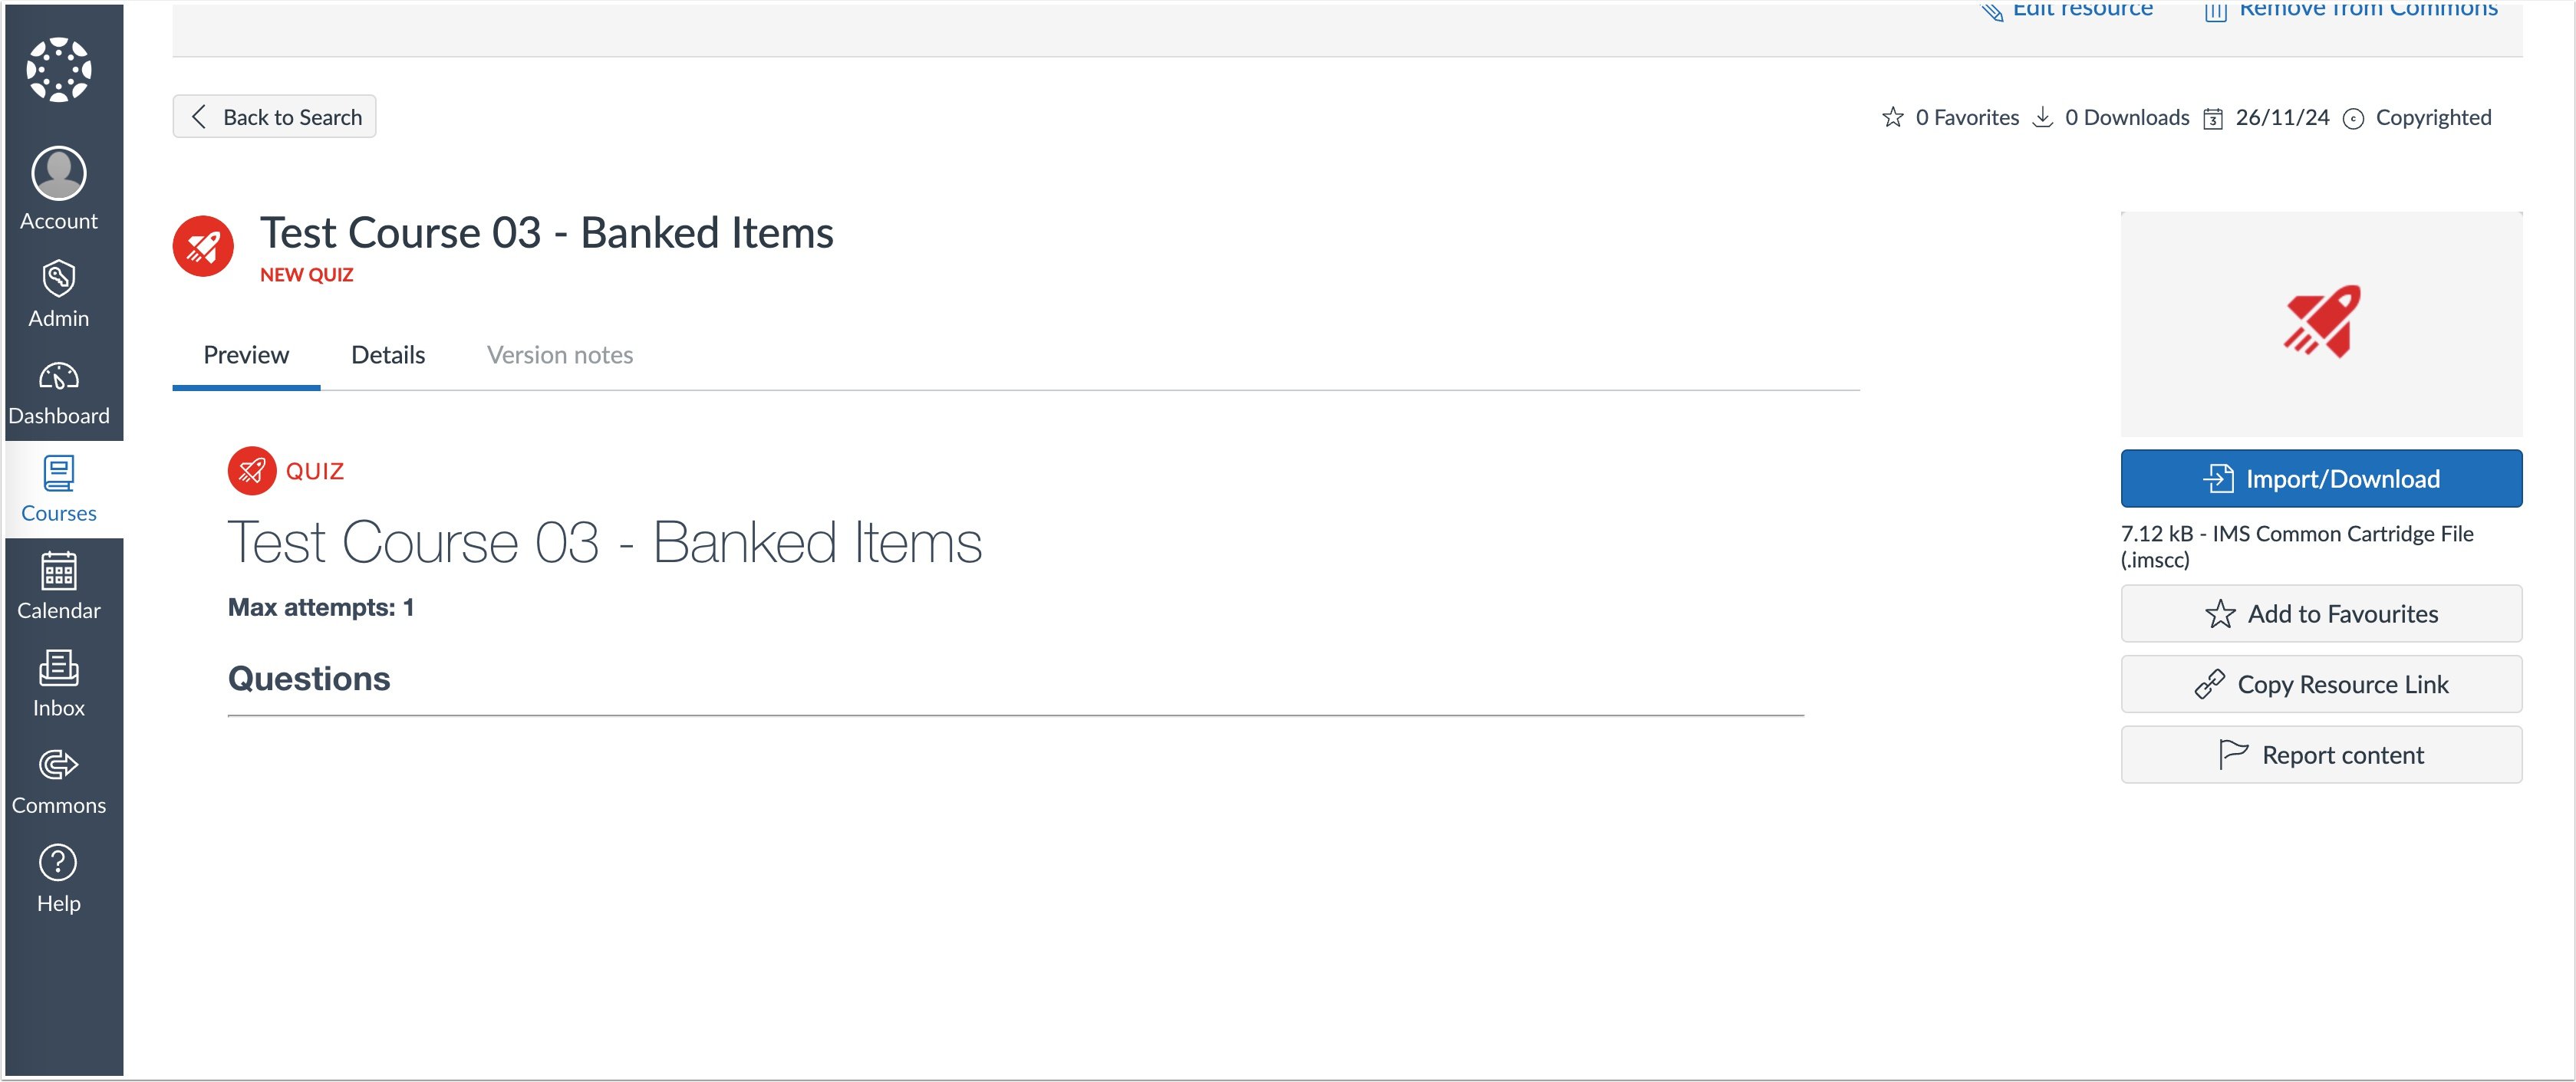The height and width of the screenshot is (1082, 2576).
Task: Click the Canvas logo at top left
Action: [58, 68]
